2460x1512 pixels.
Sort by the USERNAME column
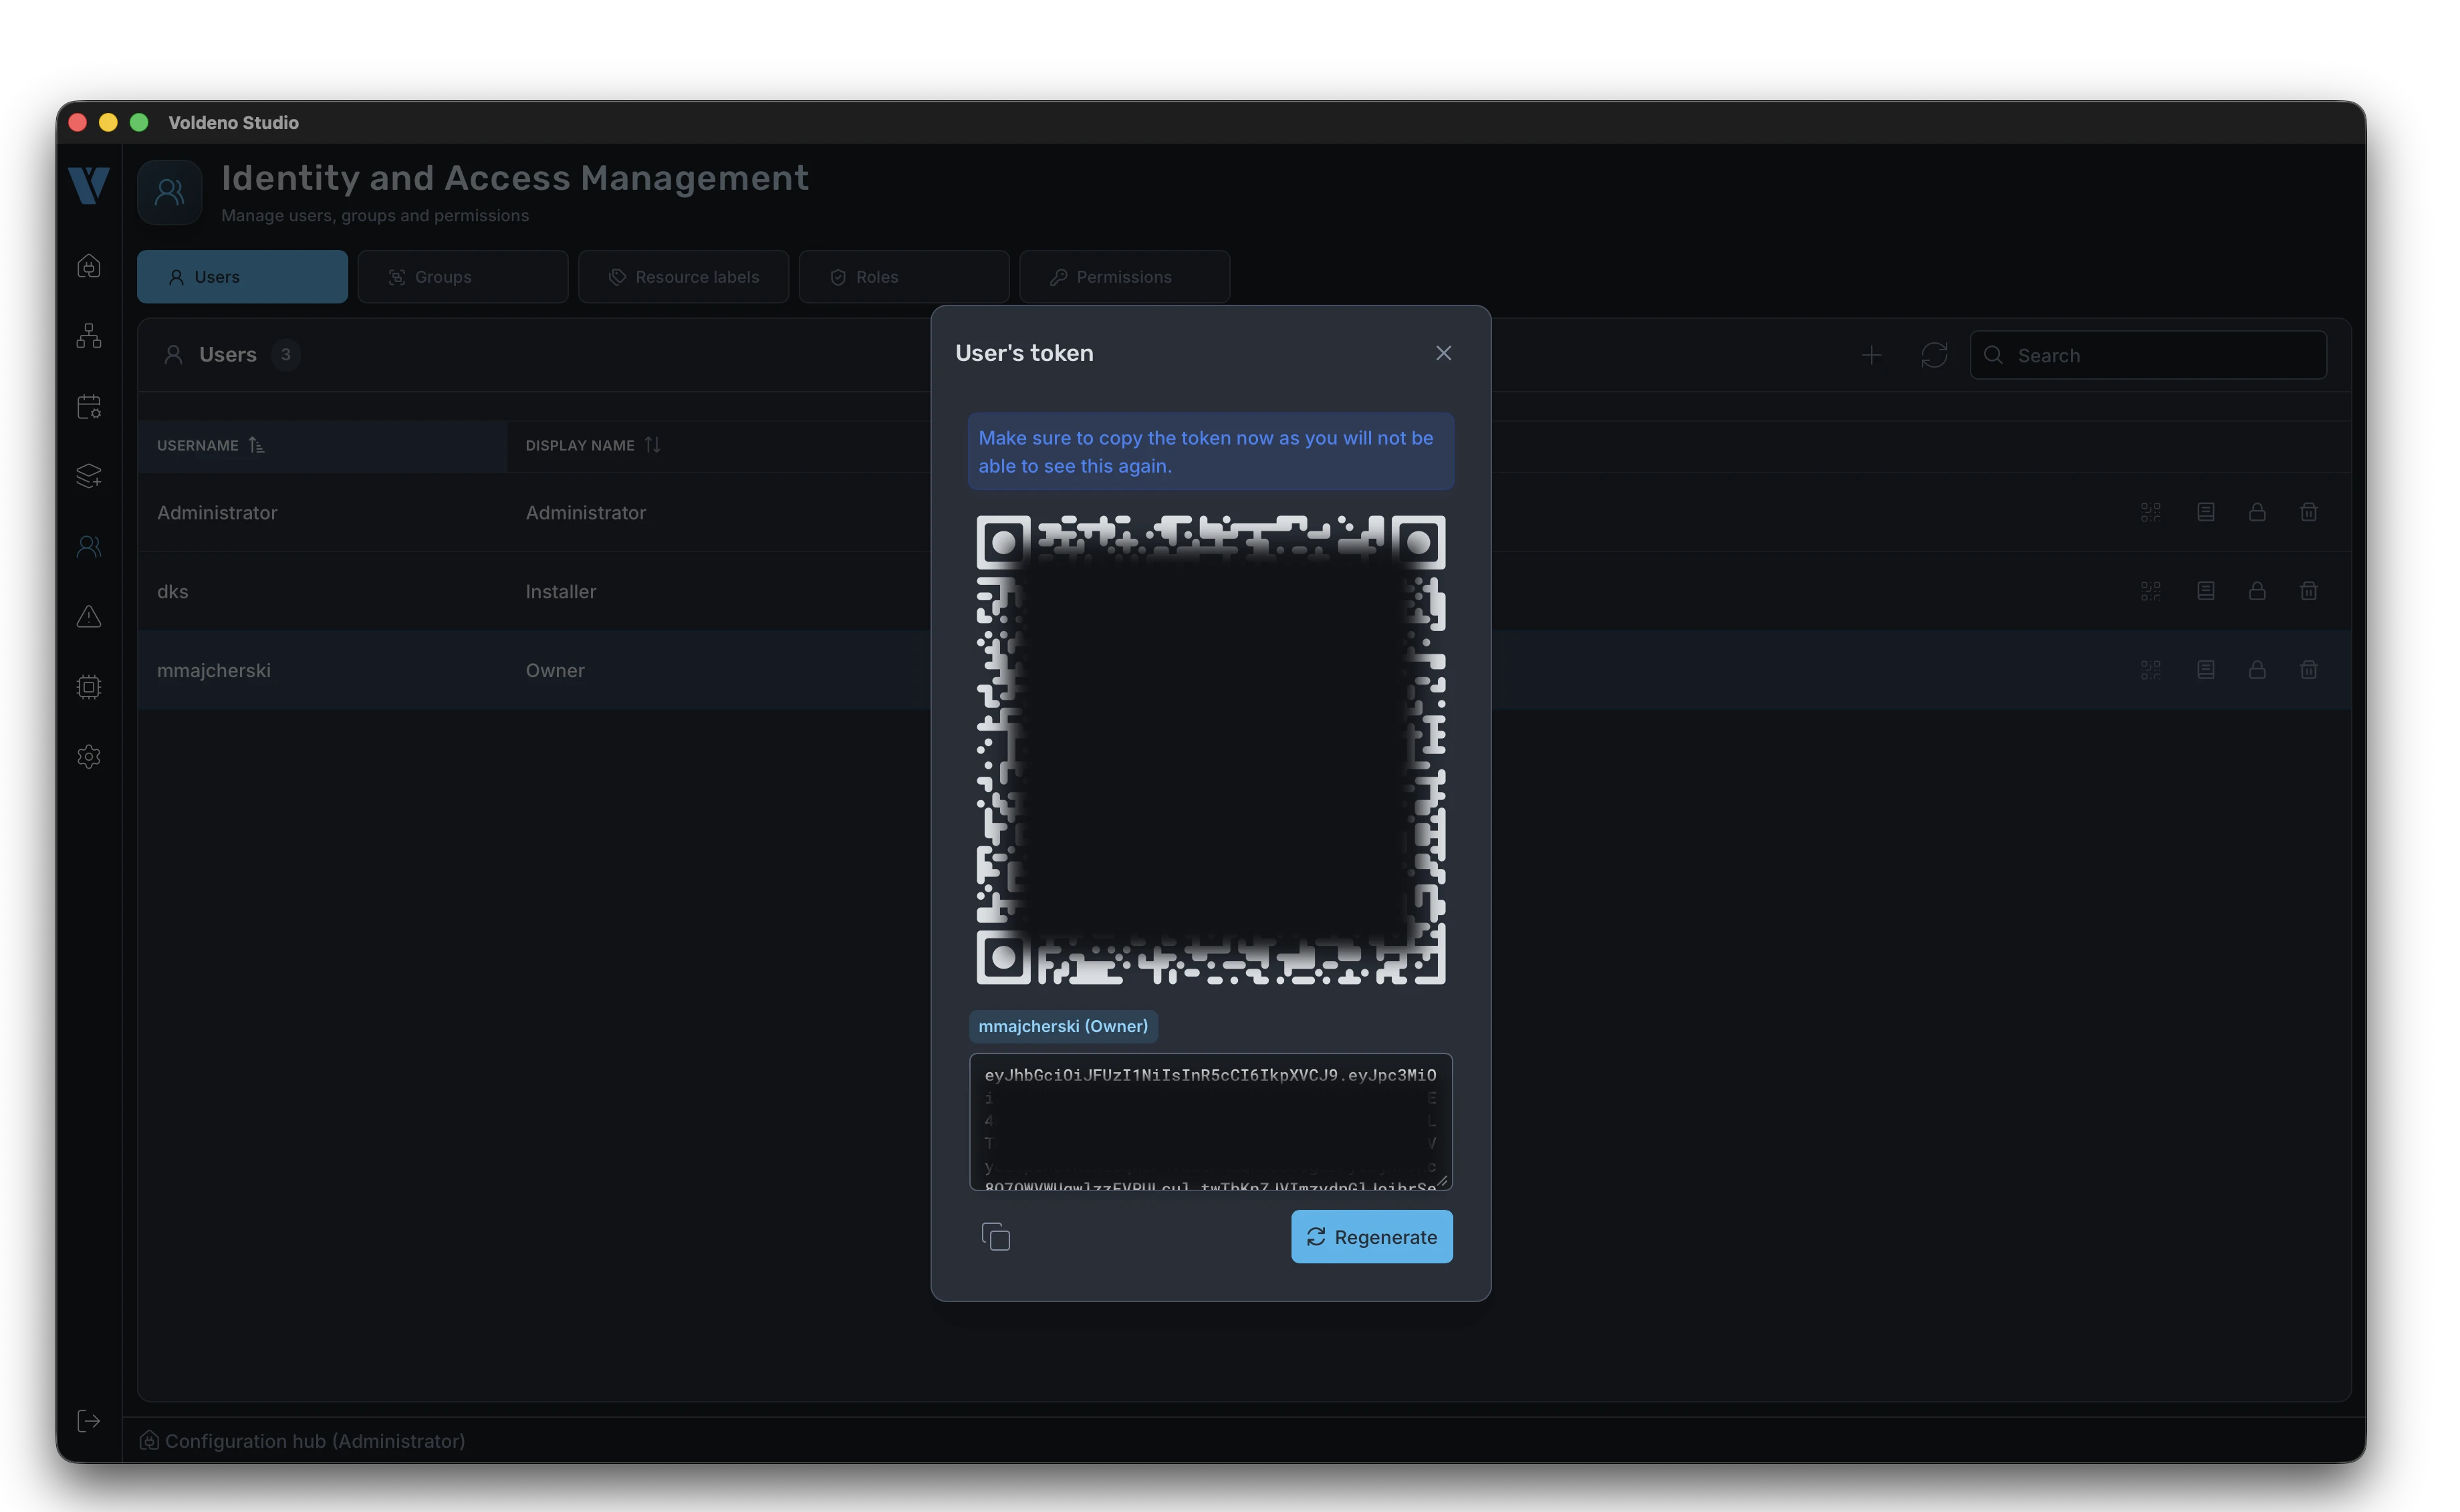[x=322, y=445]
